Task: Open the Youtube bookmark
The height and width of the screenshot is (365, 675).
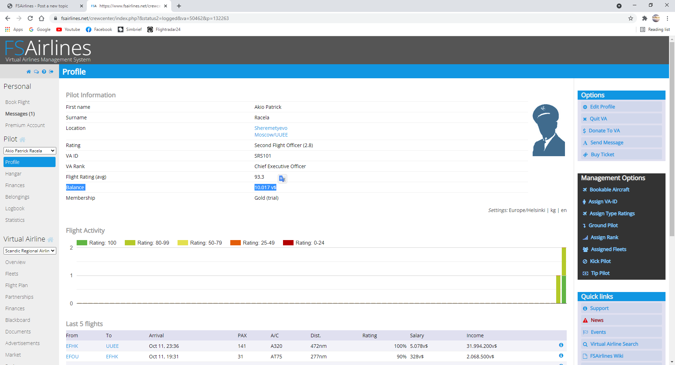Action: click(x=68, y=29)
